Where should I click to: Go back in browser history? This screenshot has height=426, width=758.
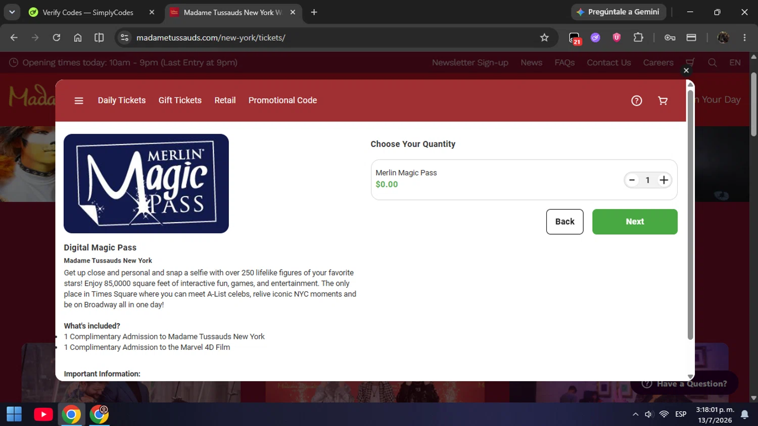point(14,37)
